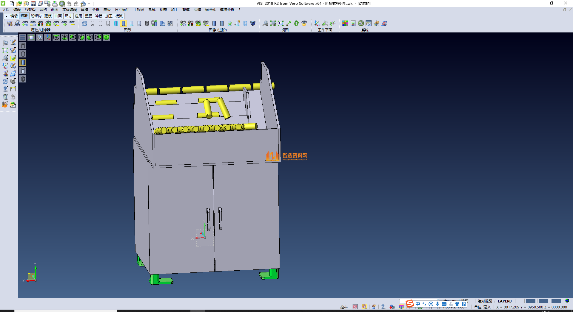Click the 1:1 zoom view icon

pyautogui.click(x=281, y=24)
